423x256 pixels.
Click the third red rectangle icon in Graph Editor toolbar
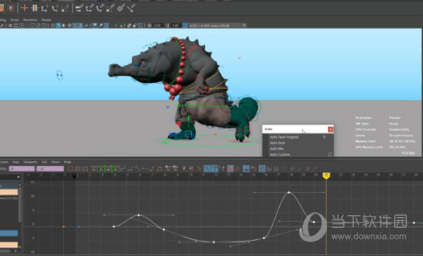pyautogui.click(x=85, y=169)
